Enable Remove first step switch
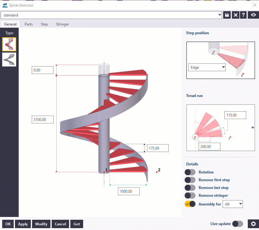This screenshot has width=259, height=230. (190, 180)
